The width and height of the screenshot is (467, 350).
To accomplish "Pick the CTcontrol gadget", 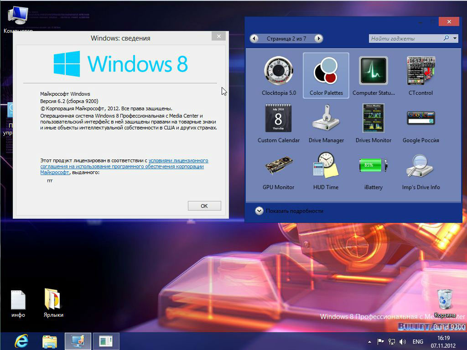I will click(420, 76).
